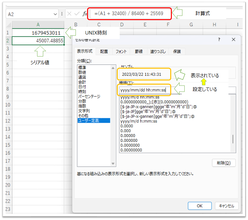Click the format type list scrollbar thumb

pyautogui.click(x=233, y=139)
